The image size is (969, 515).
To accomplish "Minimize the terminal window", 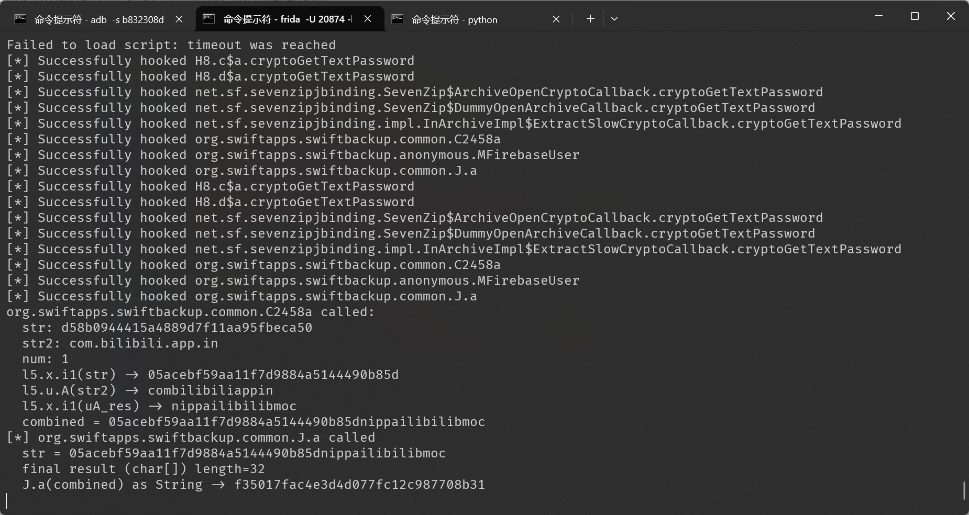I will pyautogui.click(x=879, y=16).
